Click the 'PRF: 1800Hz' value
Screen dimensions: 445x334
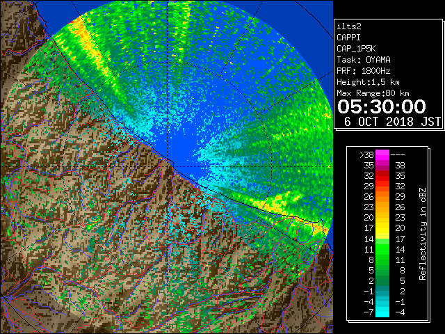[364, 71]
